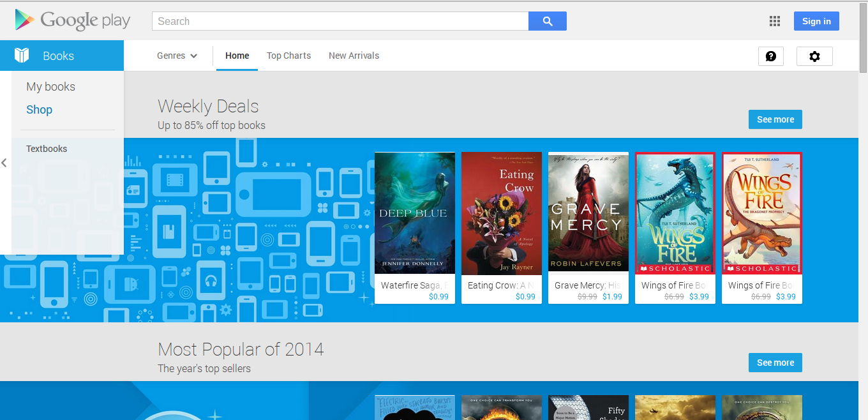This screenshot has height=420, width=868.
Task: Click the Books section header icon
Action: tap(22, 56)
